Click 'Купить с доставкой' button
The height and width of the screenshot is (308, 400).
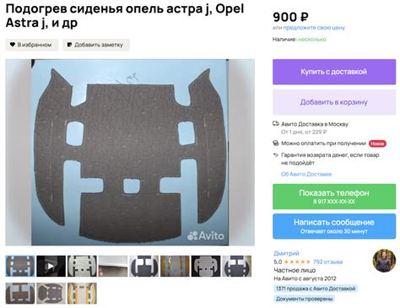(x=334, y=72)
